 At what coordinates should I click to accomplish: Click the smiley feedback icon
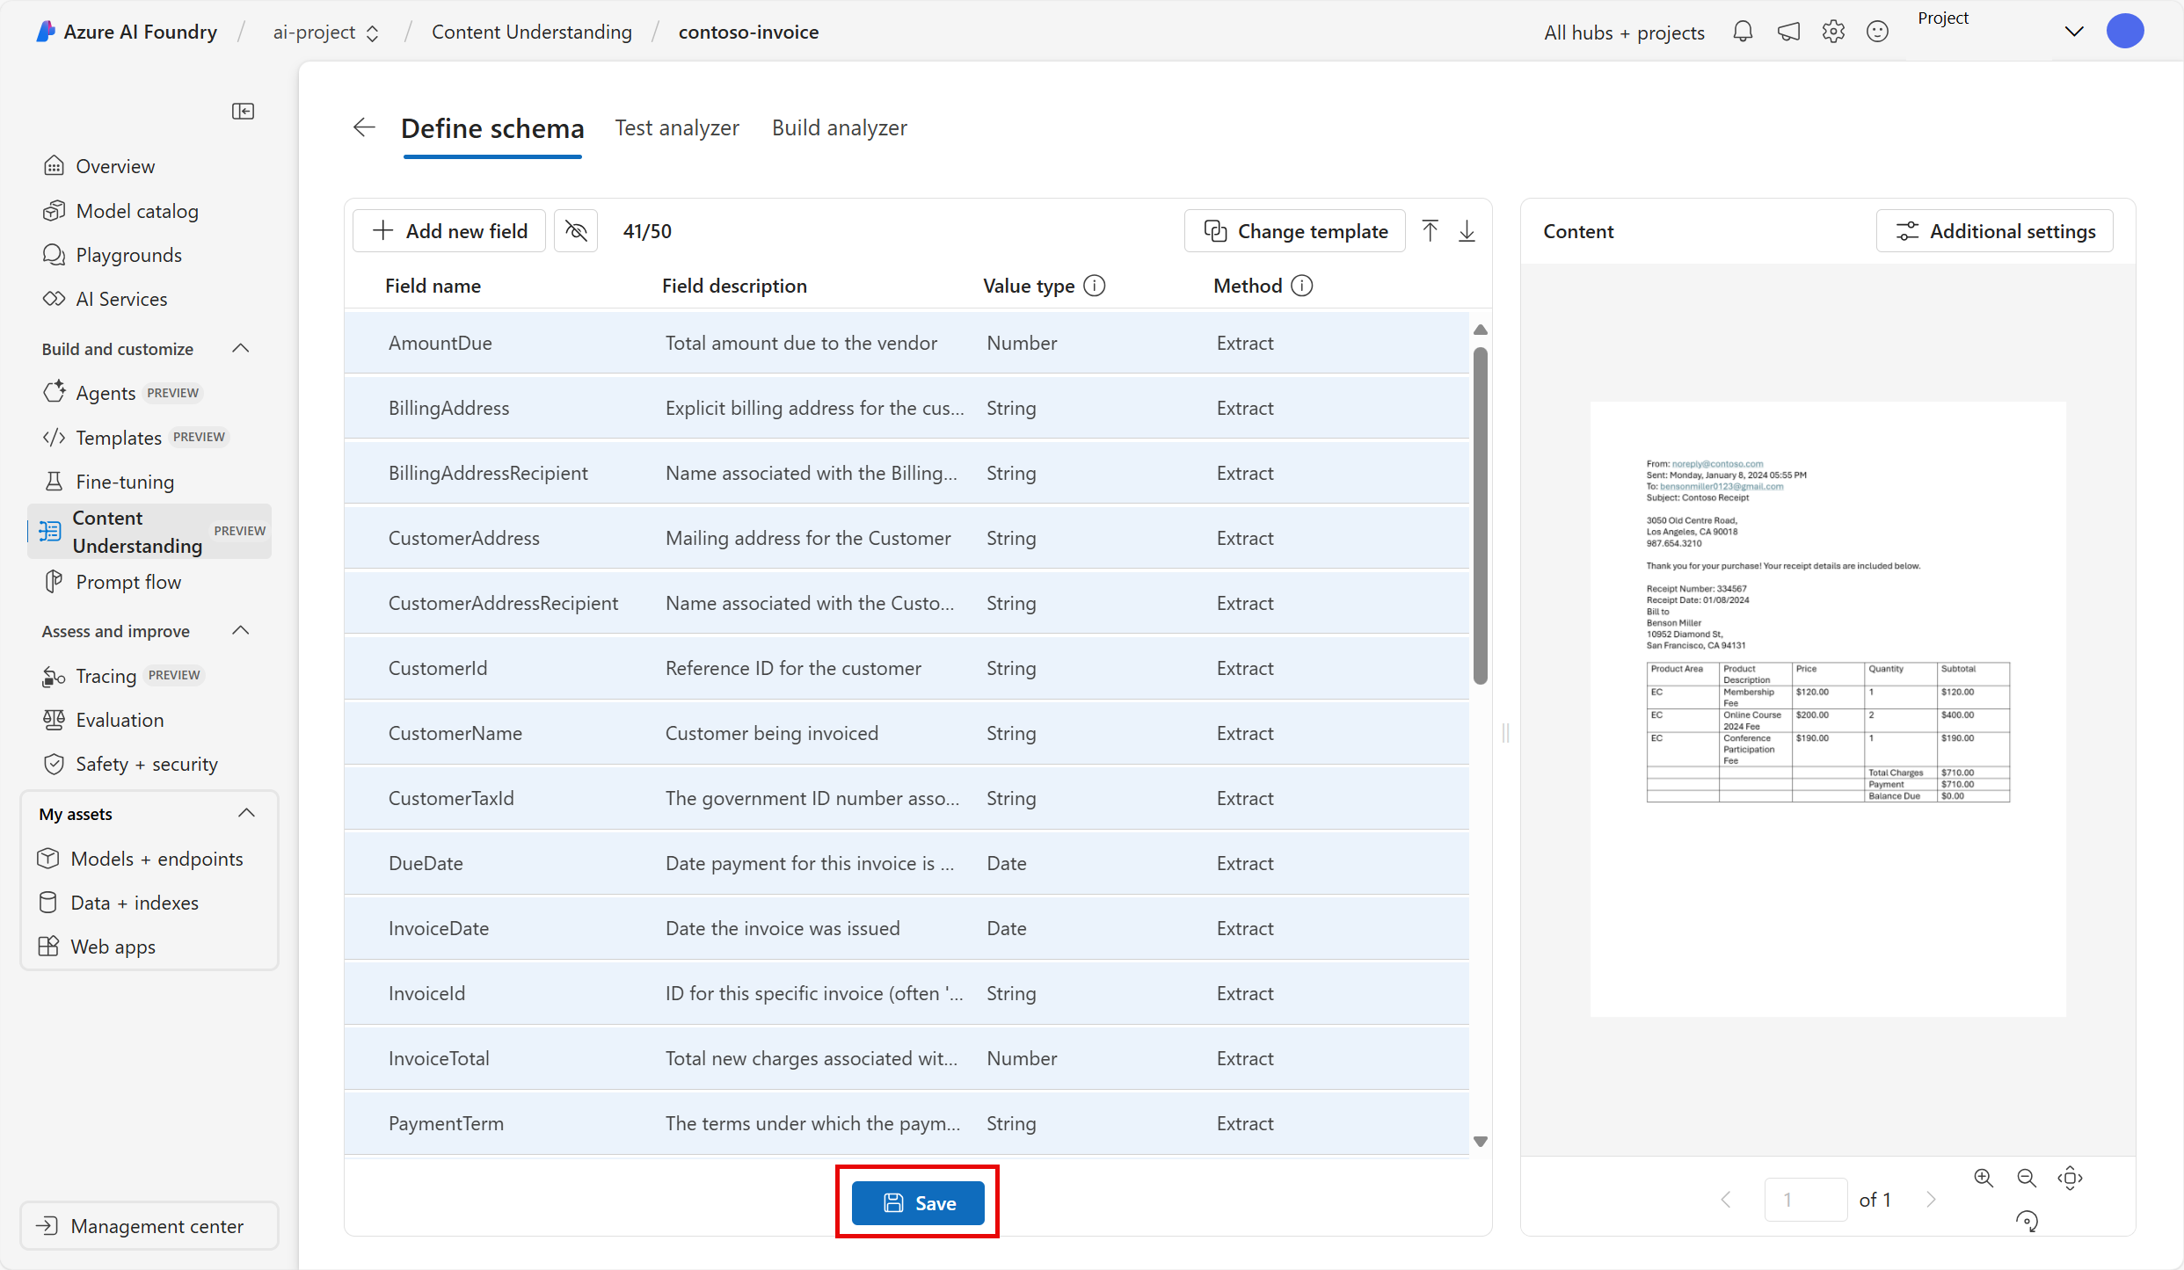tap(1877, 32)
